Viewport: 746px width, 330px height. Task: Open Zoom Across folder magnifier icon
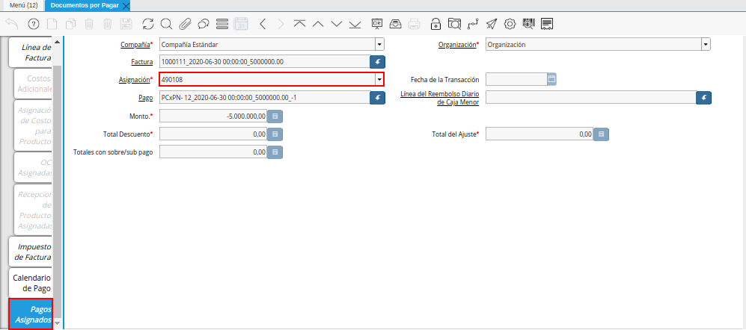[454, 24]
